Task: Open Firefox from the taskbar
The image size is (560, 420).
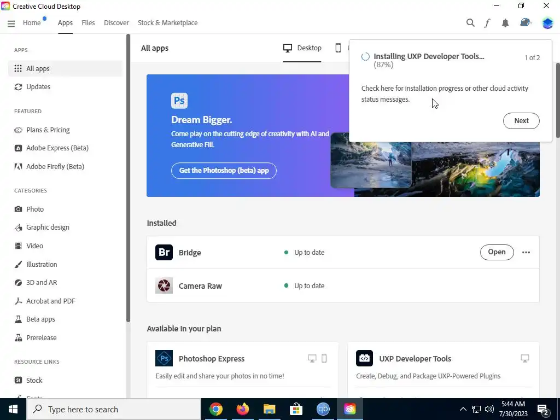Action: click(242, 409)
